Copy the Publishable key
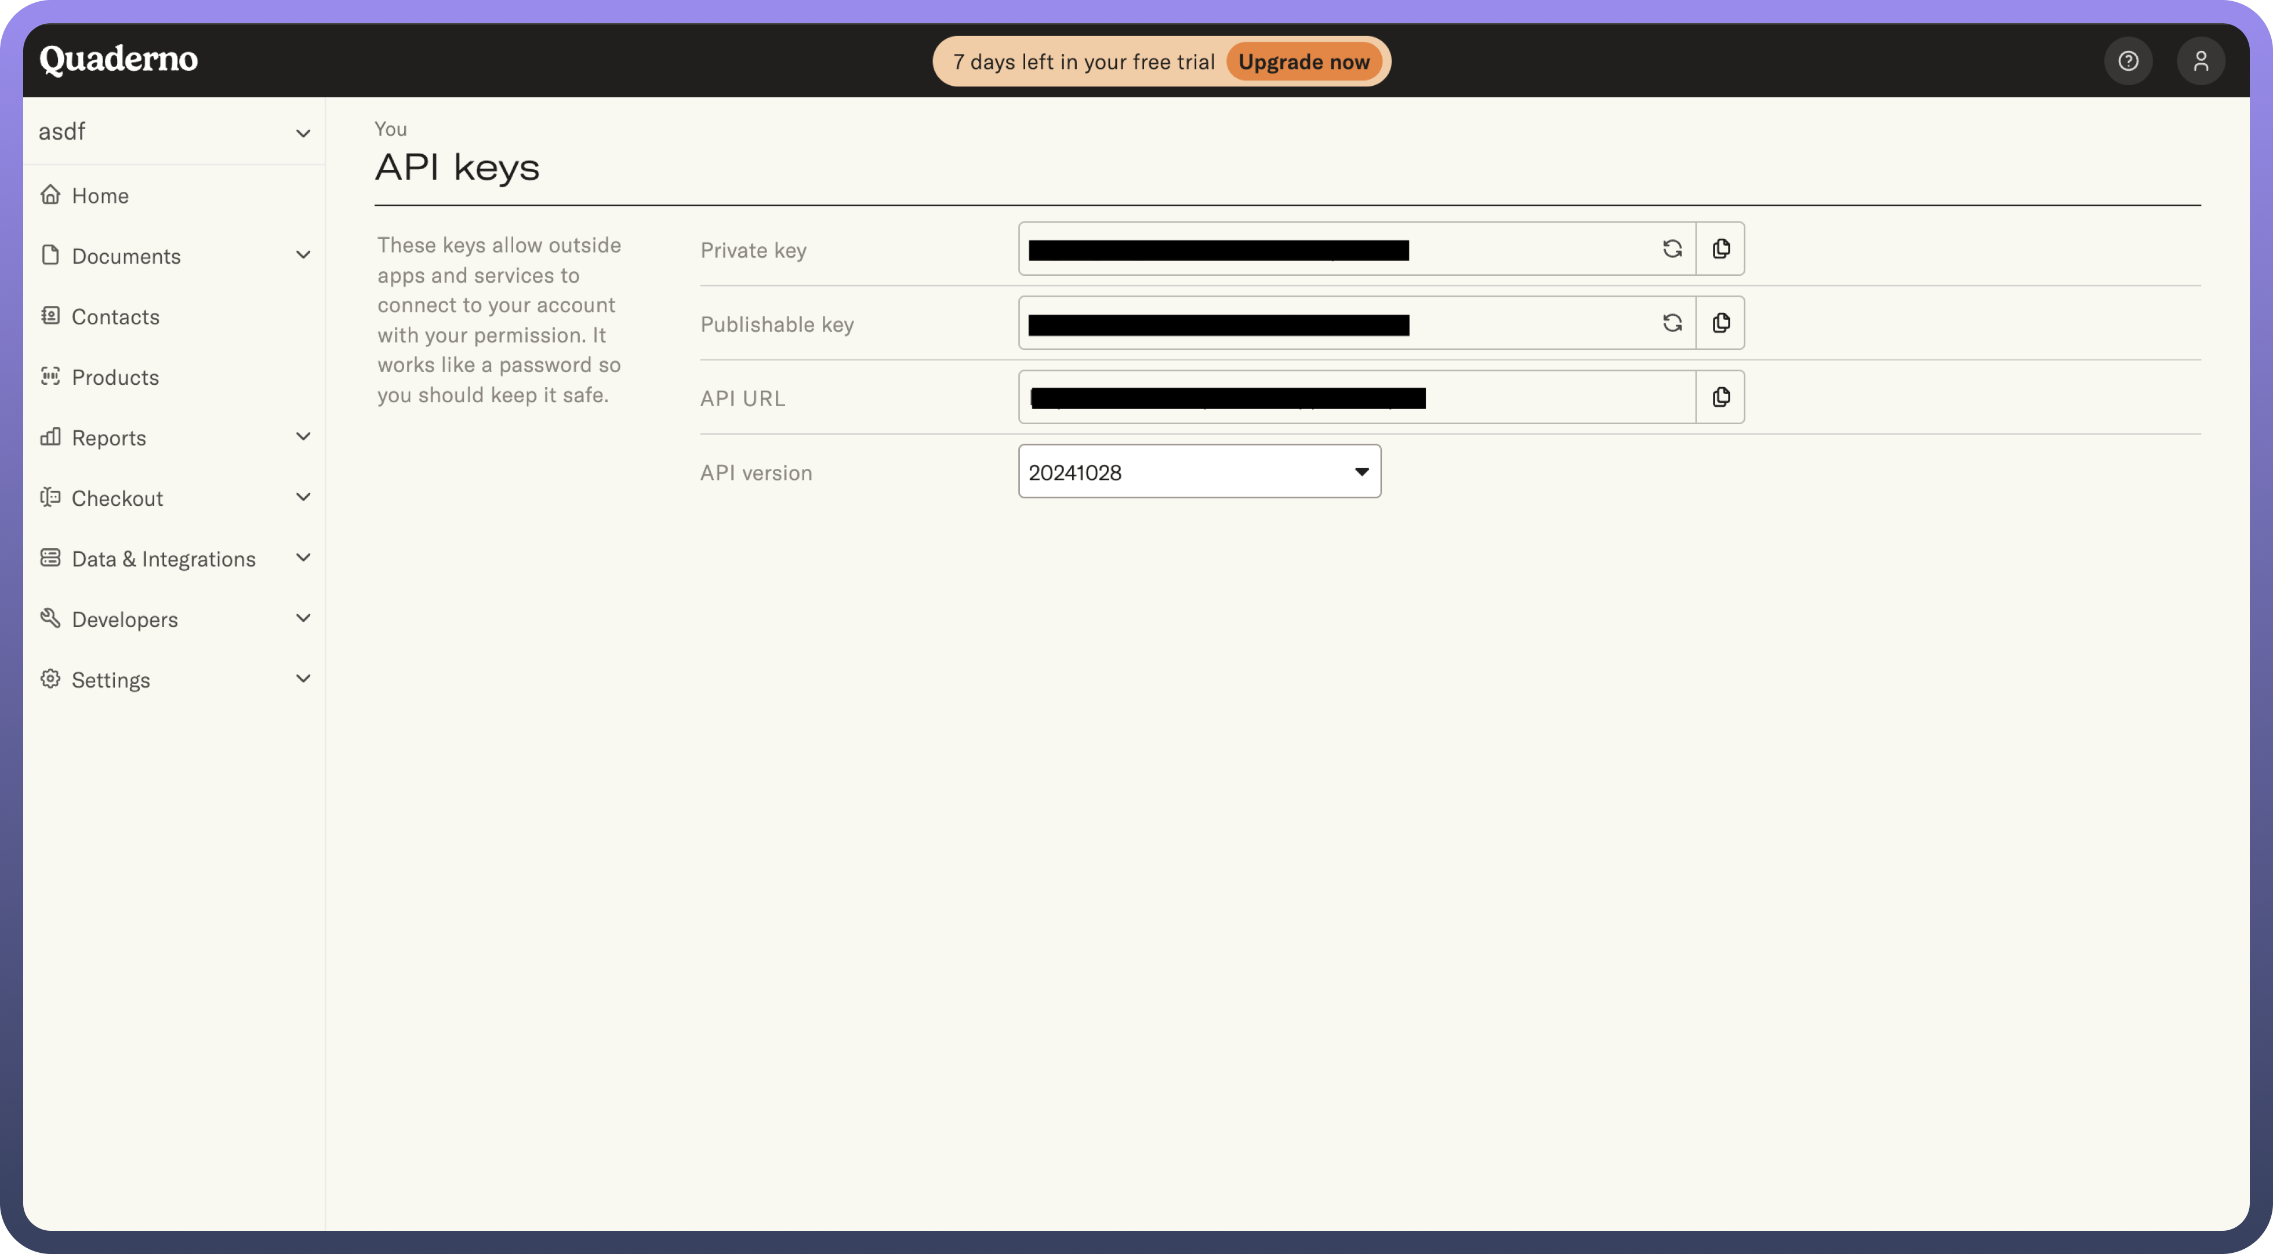 pos(1720,323)
